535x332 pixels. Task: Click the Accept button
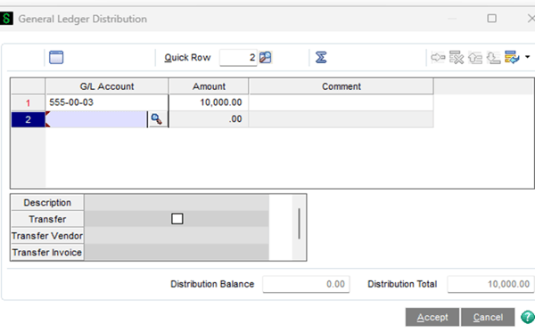click(432, 318)
